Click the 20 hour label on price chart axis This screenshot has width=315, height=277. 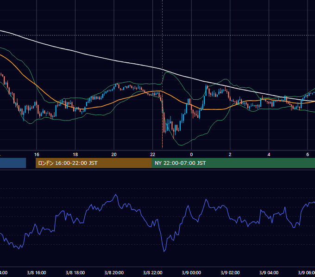click(114, 155)
